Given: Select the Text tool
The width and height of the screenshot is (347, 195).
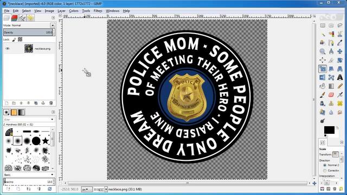Looking at the screenshot, I should coord(340,77).
